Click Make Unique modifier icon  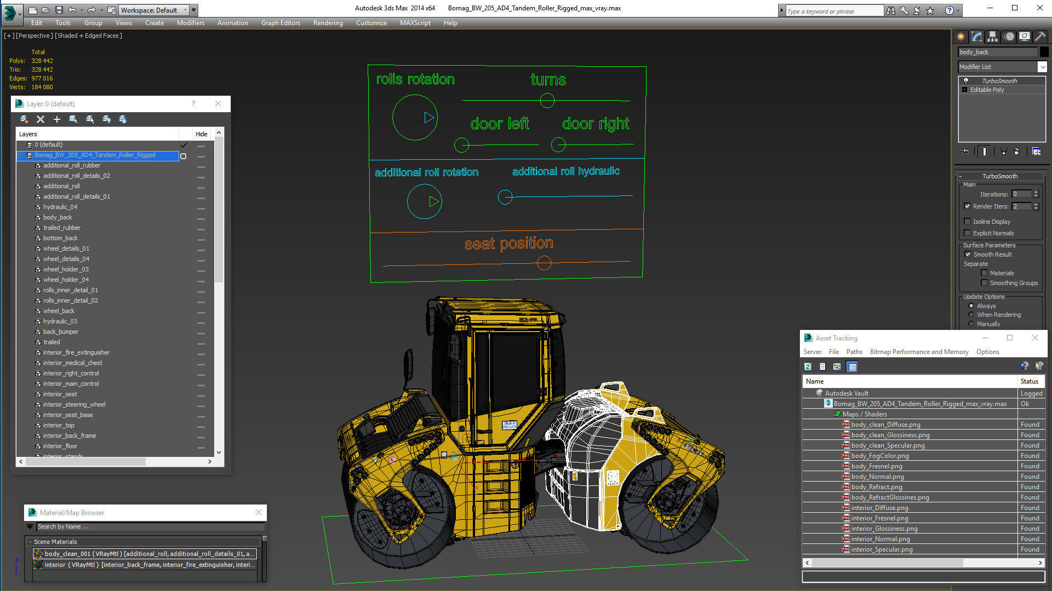pyautogui.click(x=1003, y=152)
